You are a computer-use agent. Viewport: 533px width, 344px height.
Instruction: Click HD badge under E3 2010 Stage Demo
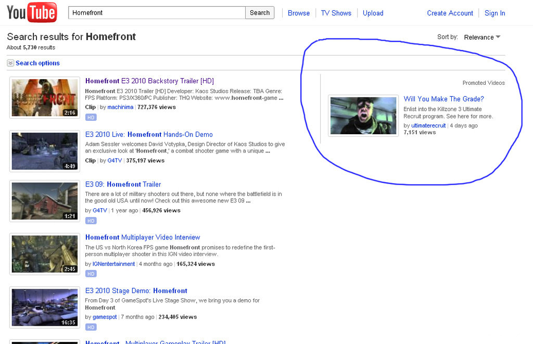click(91, 327)
